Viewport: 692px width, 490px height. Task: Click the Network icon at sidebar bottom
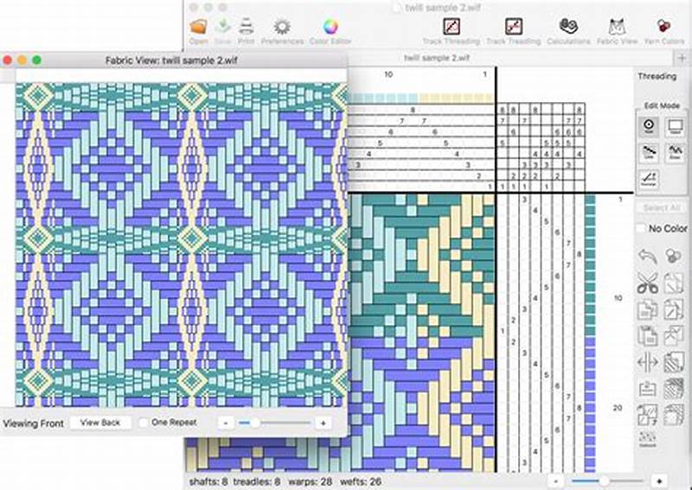647,439
